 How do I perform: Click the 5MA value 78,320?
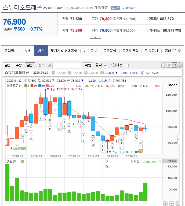pos(89,86)
